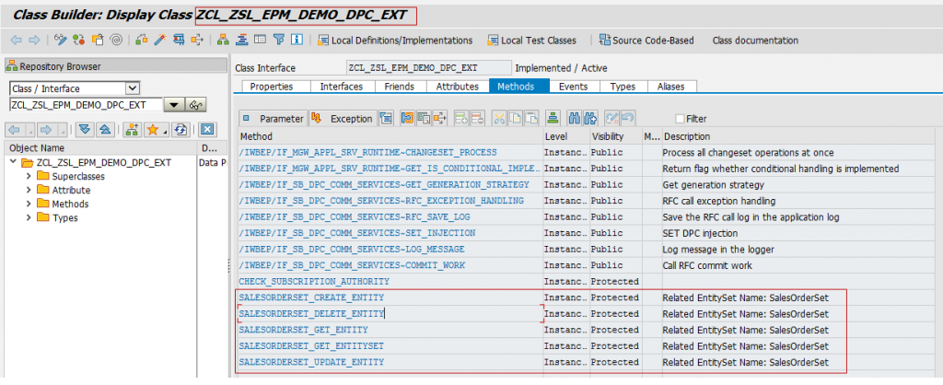Open the SALESORDERSET_GET_ENTITYSET method
Image resolution: width=943 pixels, height=385 pixels.
click(x=310, y=346)
